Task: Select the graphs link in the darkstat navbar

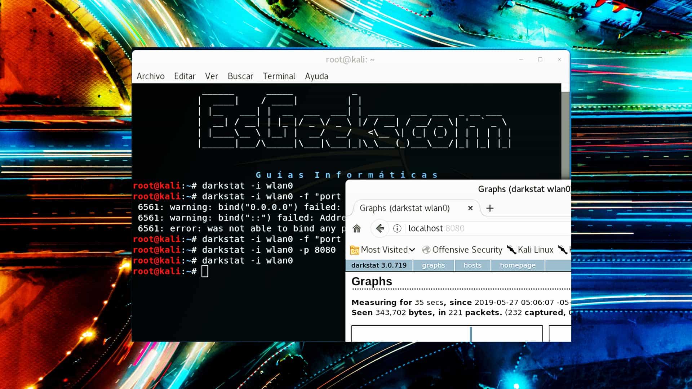Action: (x=434, y=265)
